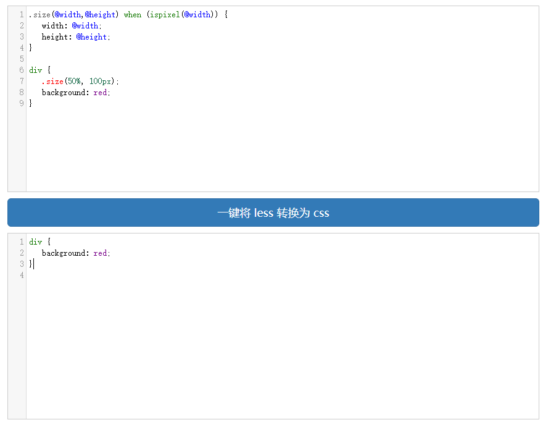Click 'height: @height;' line in input
The image size is (543, 425).
(x=76, y=36)
